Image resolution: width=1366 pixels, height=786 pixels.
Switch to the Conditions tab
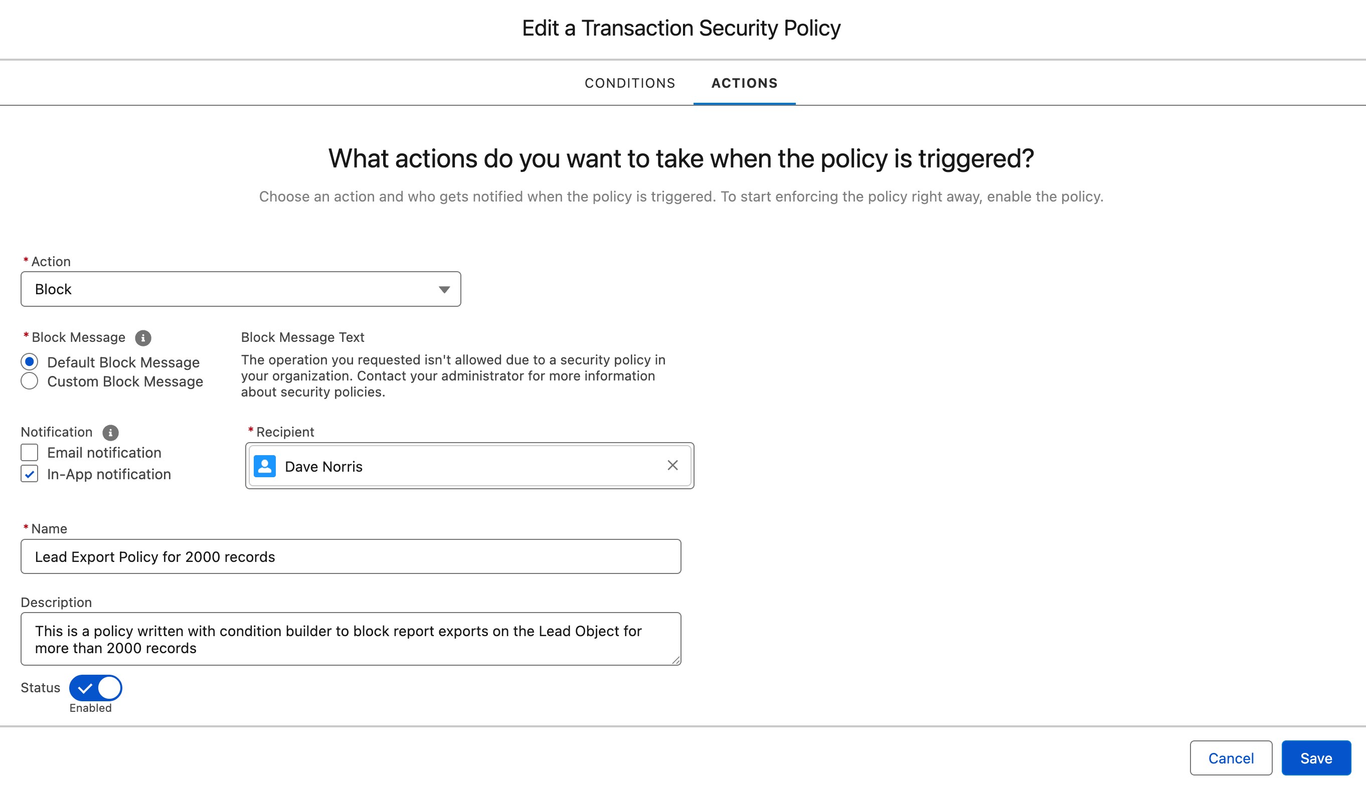629,83
